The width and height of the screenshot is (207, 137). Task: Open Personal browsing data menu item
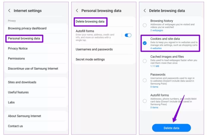pyautogui.click(x=24, y=39)
